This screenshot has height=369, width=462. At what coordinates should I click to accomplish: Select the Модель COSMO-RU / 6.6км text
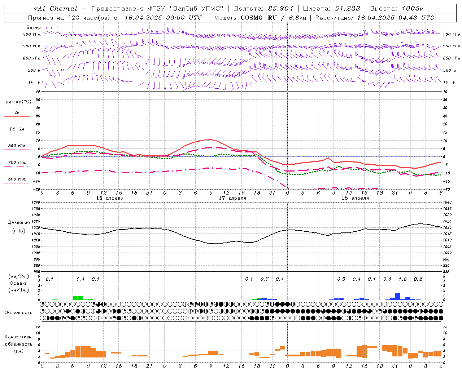(260, 18)
